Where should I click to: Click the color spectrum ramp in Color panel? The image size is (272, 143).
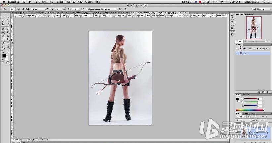(250, 110)
